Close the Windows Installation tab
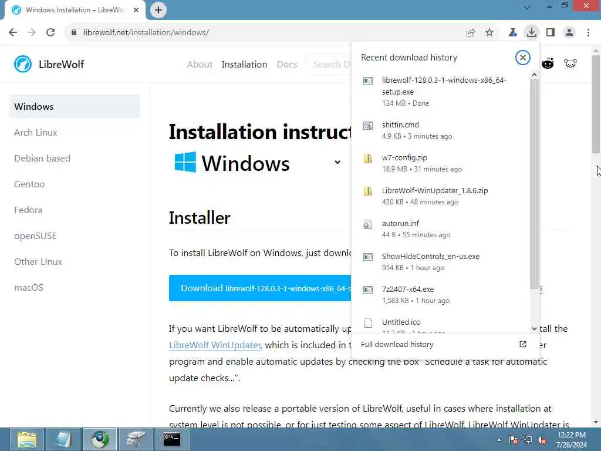Viewport: 601px width, 451px height. coord(136,10)
